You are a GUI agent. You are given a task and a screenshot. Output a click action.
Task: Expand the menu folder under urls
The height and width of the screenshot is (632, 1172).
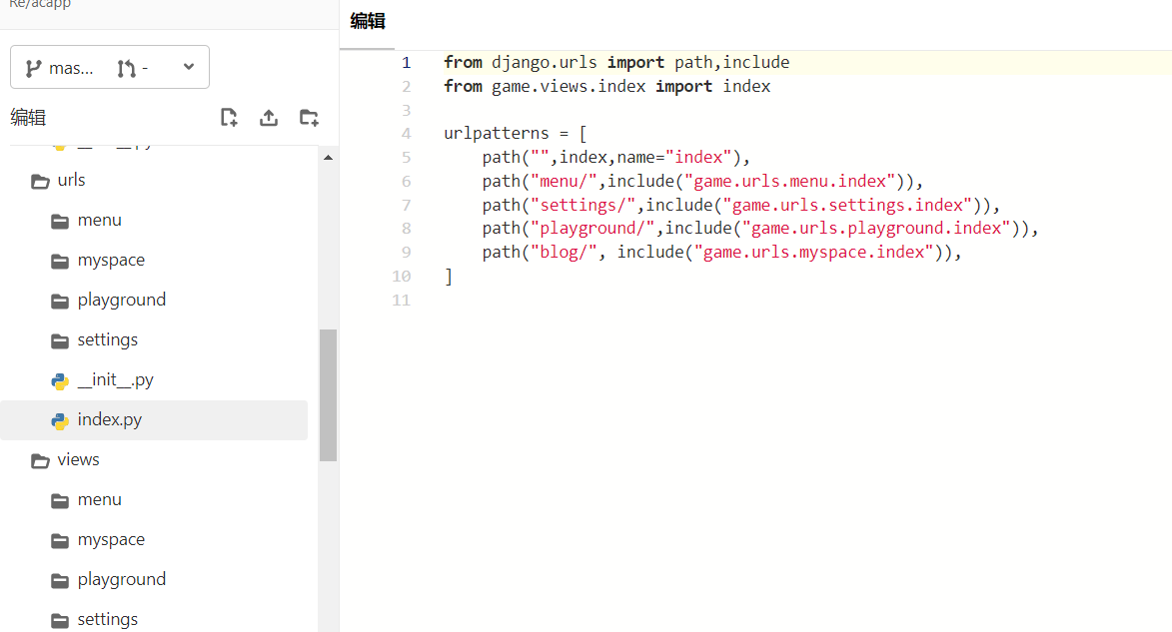(99, 220)
